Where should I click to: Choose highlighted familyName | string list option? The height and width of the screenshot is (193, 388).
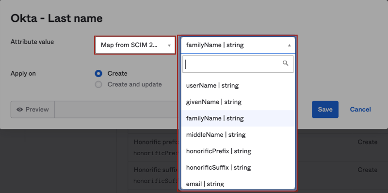coord(238,118)
